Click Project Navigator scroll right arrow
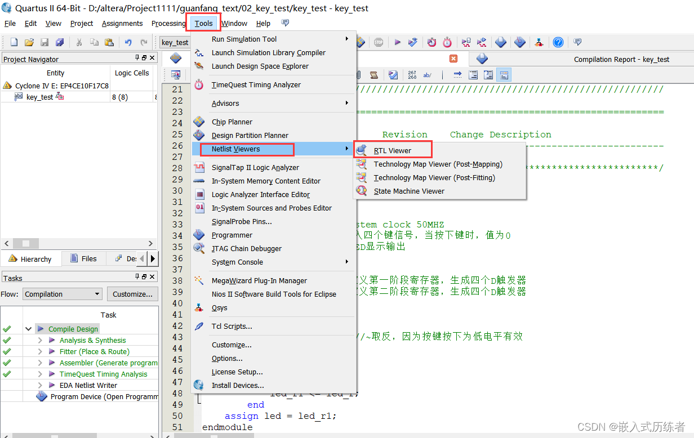Screen dimensions: 694x438 point(152,243)
